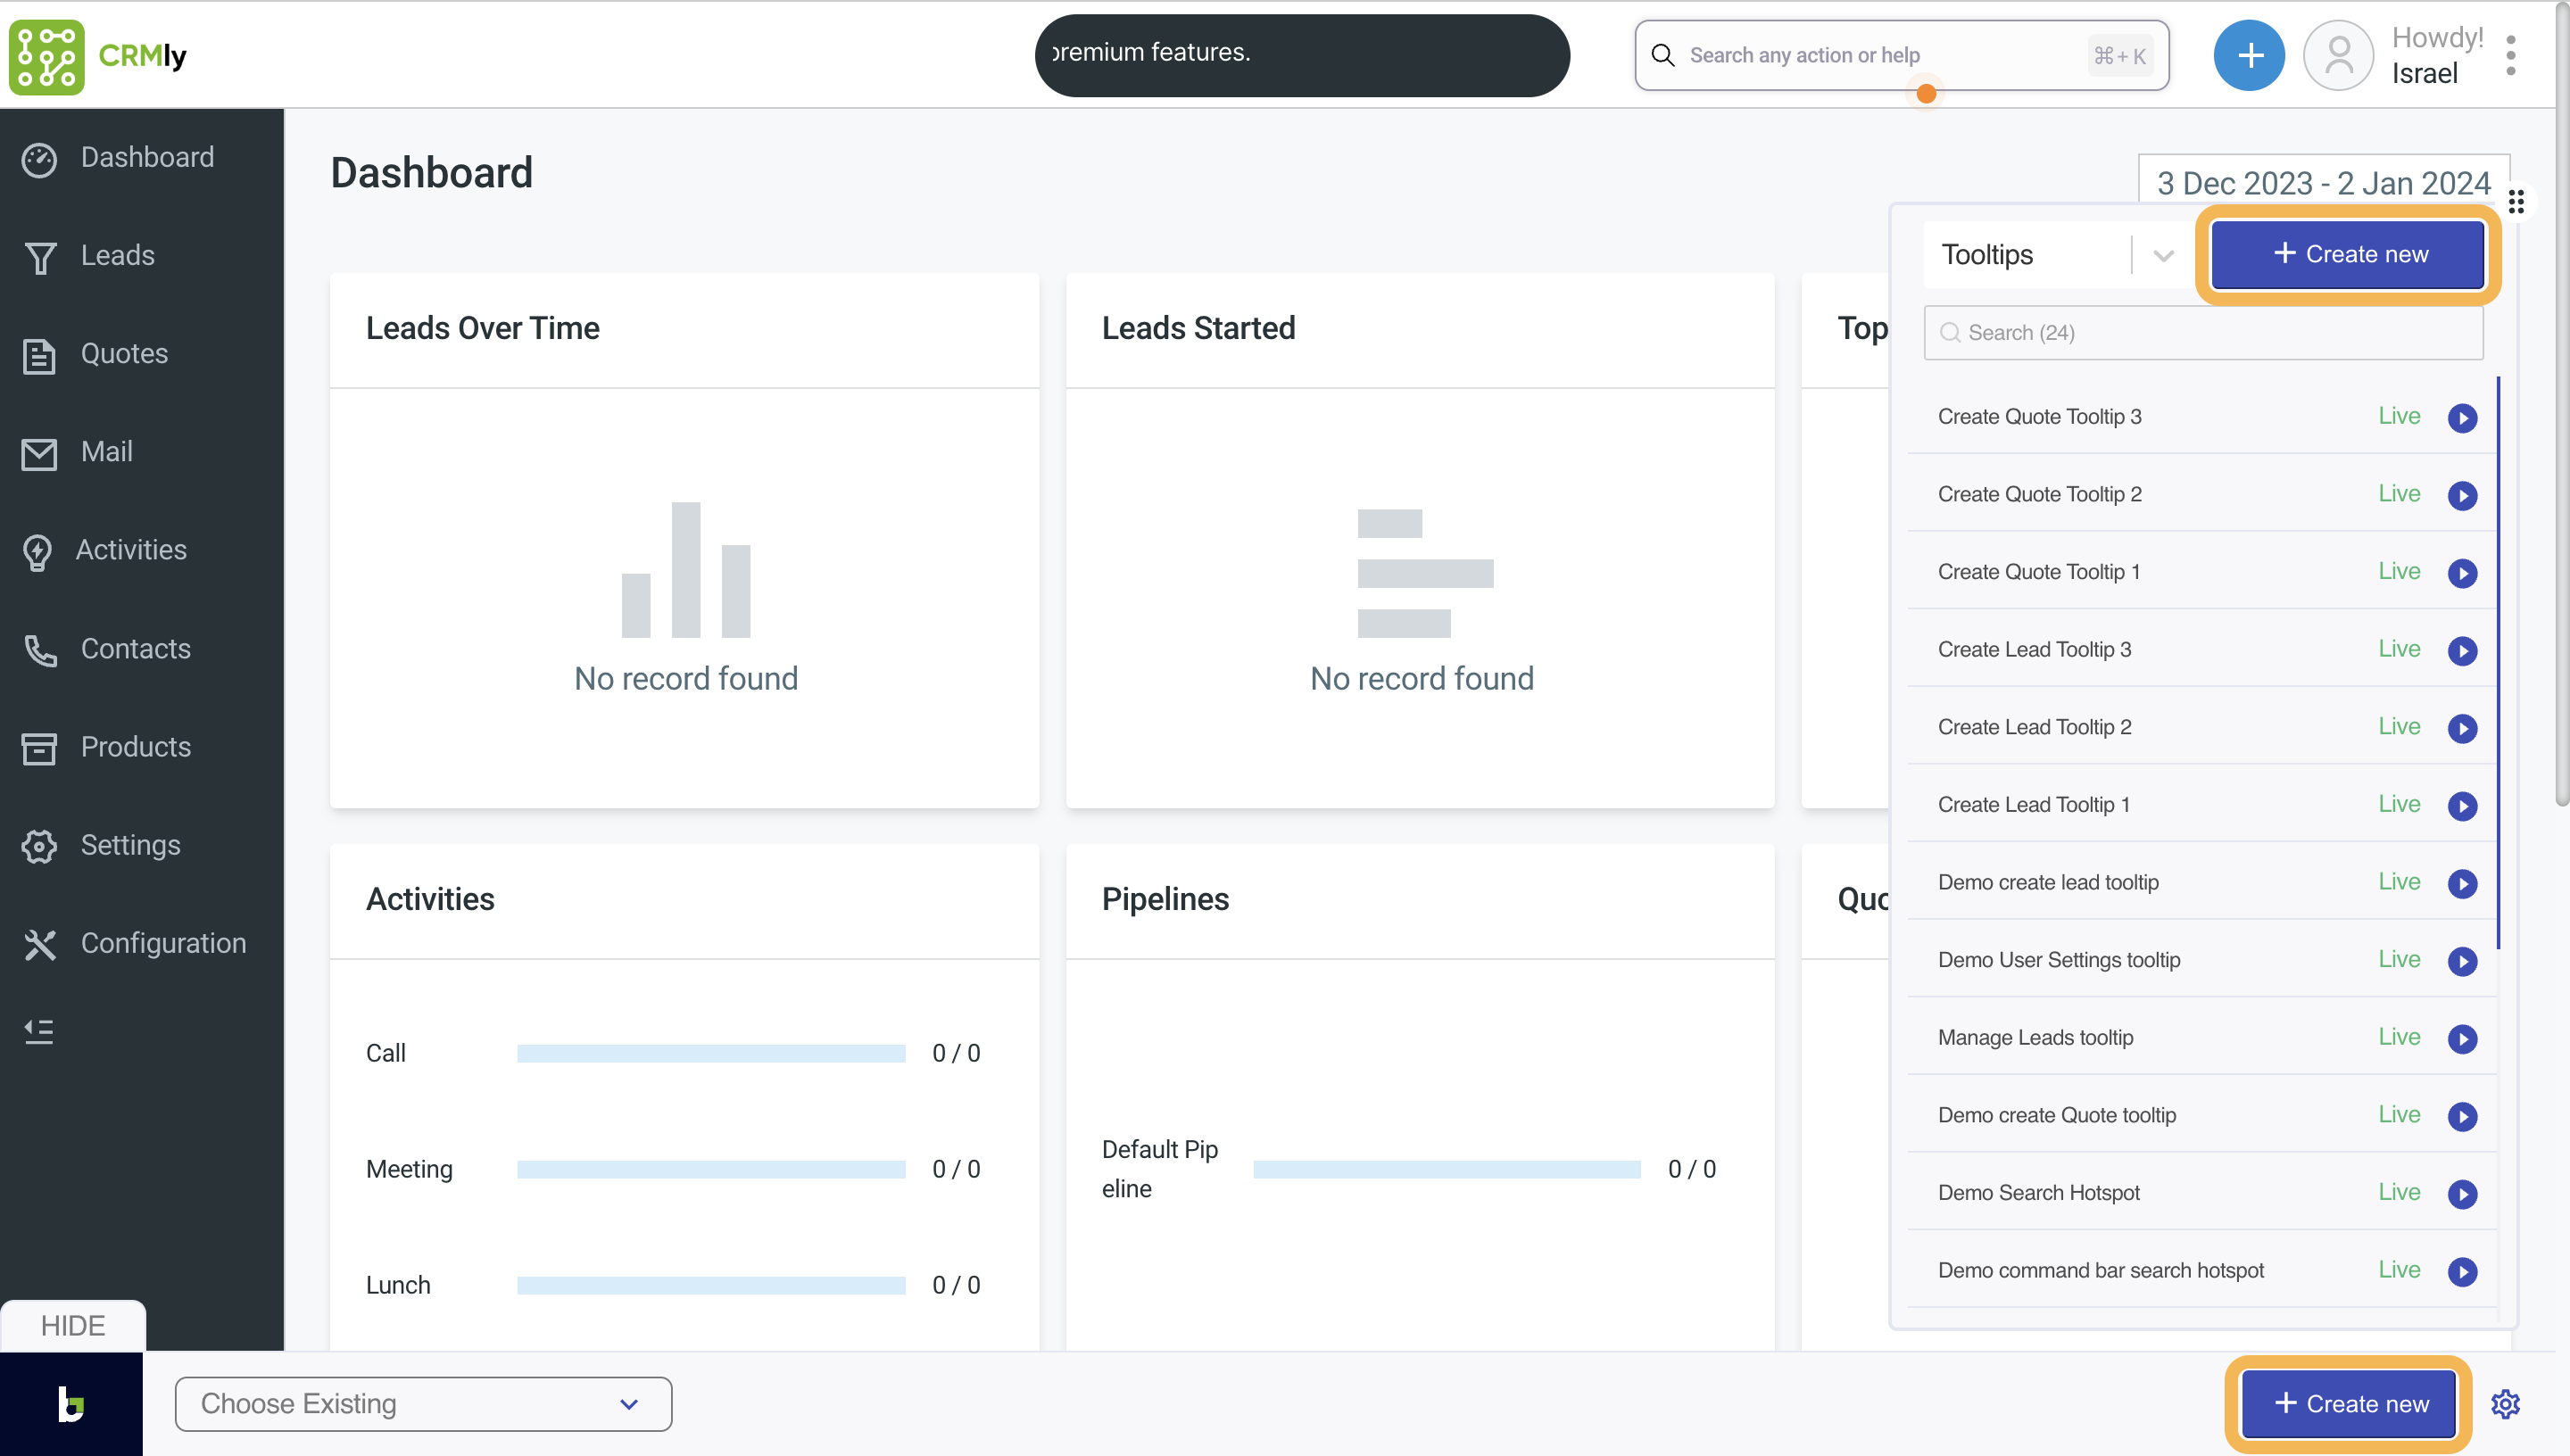The height and width of the screenshot is (1456, 2570).
Task: Click the CRMly logo icon
Action: click(x=46, y=56)
